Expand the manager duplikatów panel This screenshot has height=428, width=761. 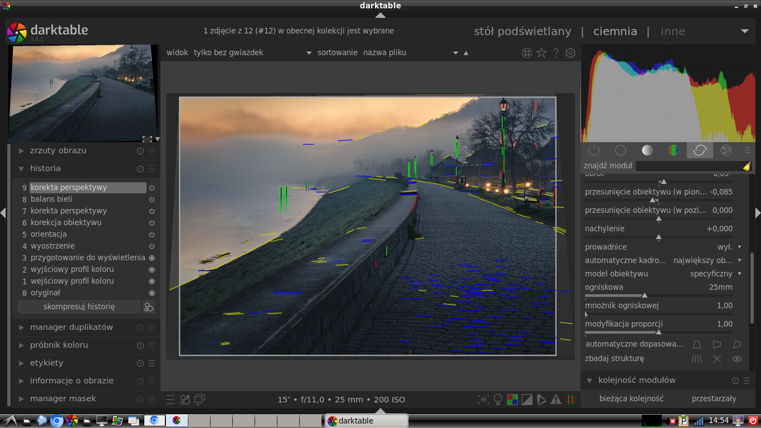point(71,327)
